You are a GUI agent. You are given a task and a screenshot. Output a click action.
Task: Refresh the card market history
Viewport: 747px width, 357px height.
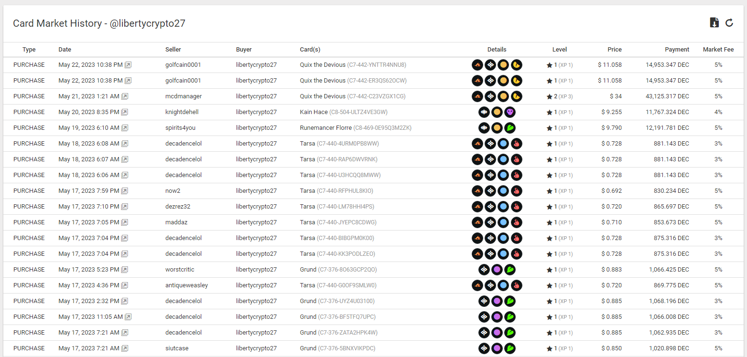[729, 22]
